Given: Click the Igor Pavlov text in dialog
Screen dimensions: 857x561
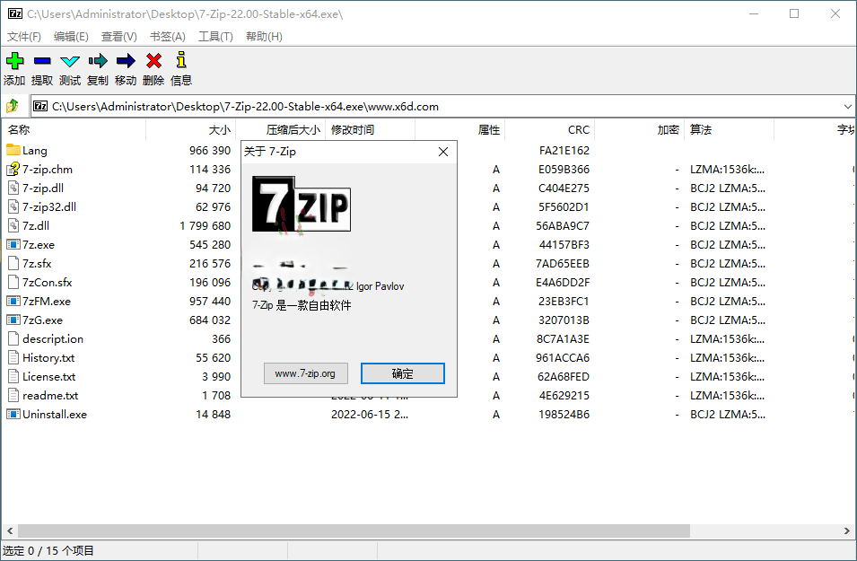Looking at the screenshot, I should pos(380,286).
